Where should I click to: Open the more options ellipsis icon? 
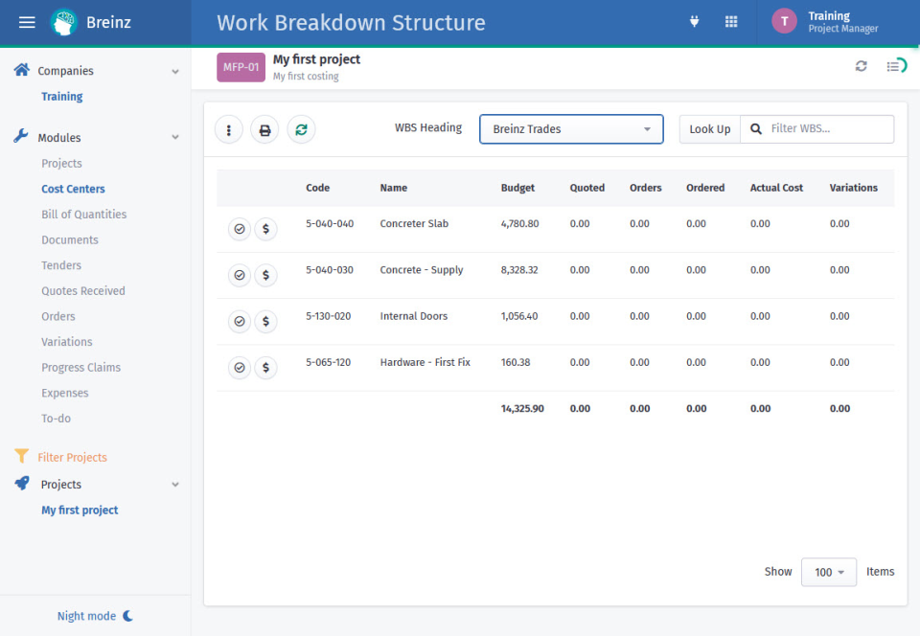click(228, 129)
